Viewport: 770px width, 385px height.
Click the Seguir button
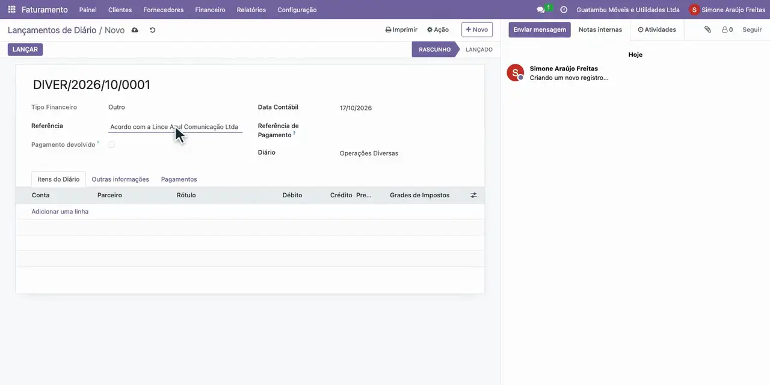pos(752,29)
